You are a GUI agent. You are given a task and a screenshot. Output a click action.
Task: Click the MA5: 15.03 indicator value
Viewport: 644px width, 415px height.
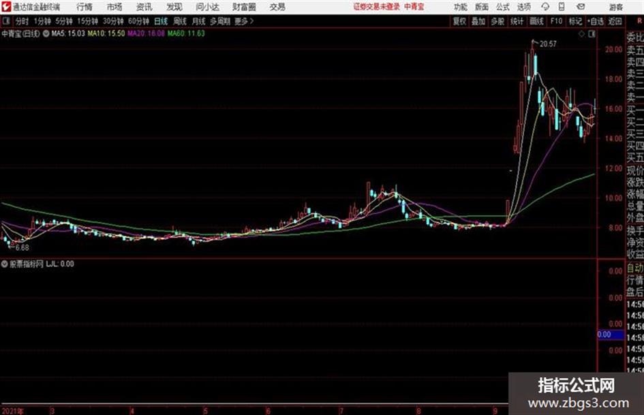pos(67,33)
